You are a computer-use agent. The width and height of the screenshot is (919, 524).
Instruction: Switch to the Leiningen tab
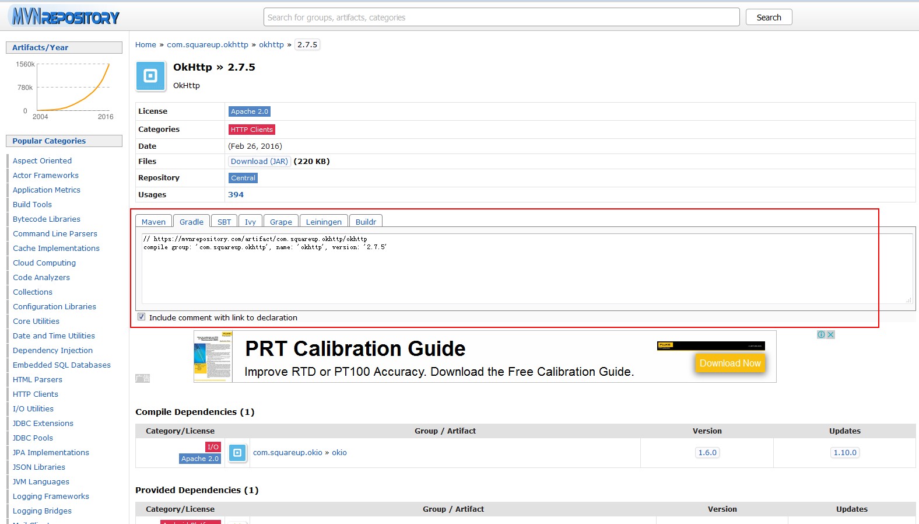click(x=324, y=222)
